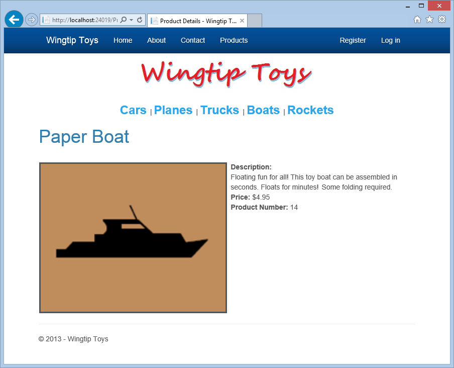Register a new account
Image resolution: width=454 pixels, height=368 pixels.
click(353, 40)
